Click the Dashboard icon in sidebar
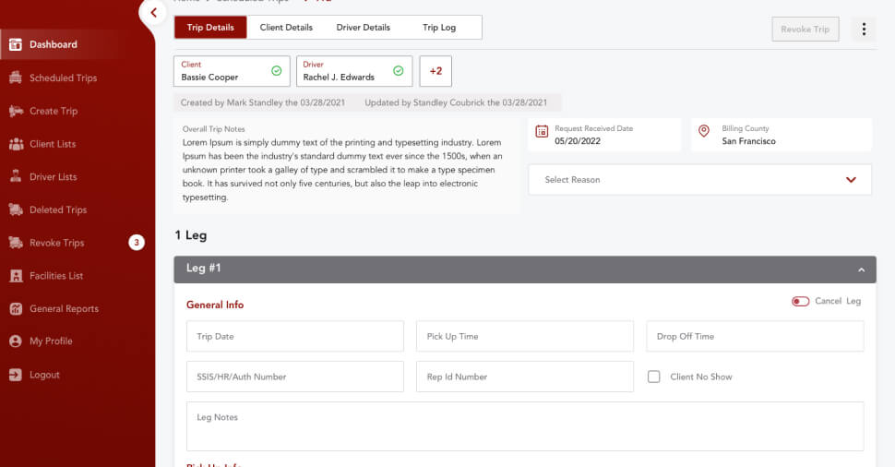This screenshot has width=895, height=467. (16, 44)
